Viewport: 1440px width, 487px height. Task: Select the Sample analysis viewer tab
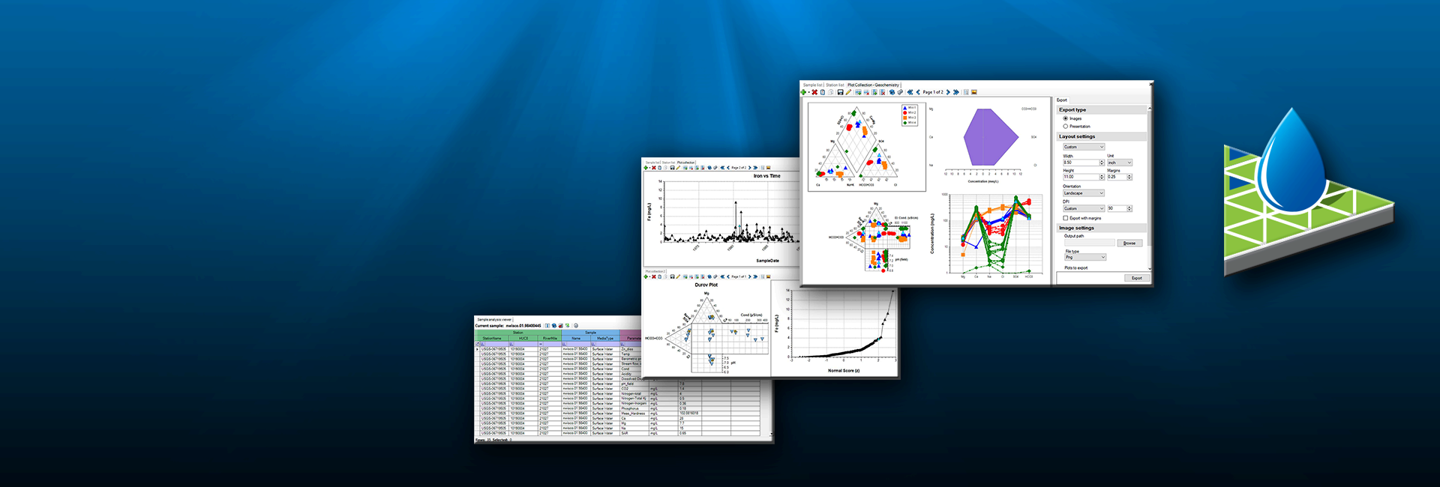coord(494,319)
